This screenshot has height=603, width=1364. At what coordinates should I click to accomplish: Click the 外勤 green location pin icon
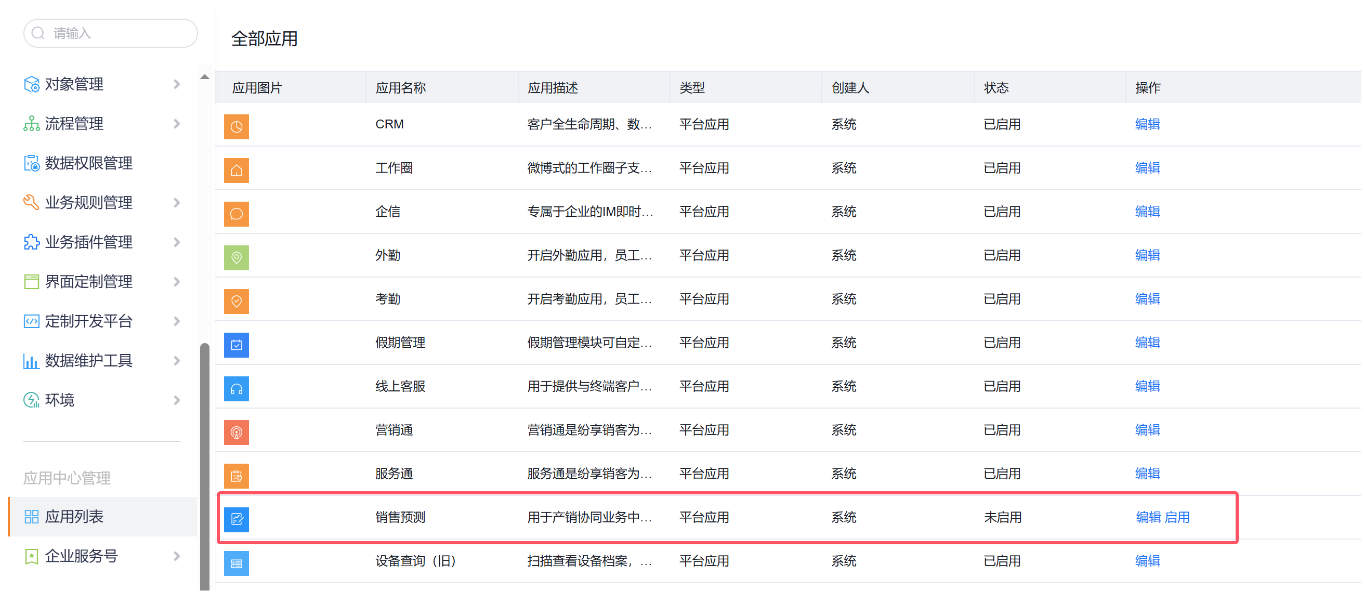(236, 258)
